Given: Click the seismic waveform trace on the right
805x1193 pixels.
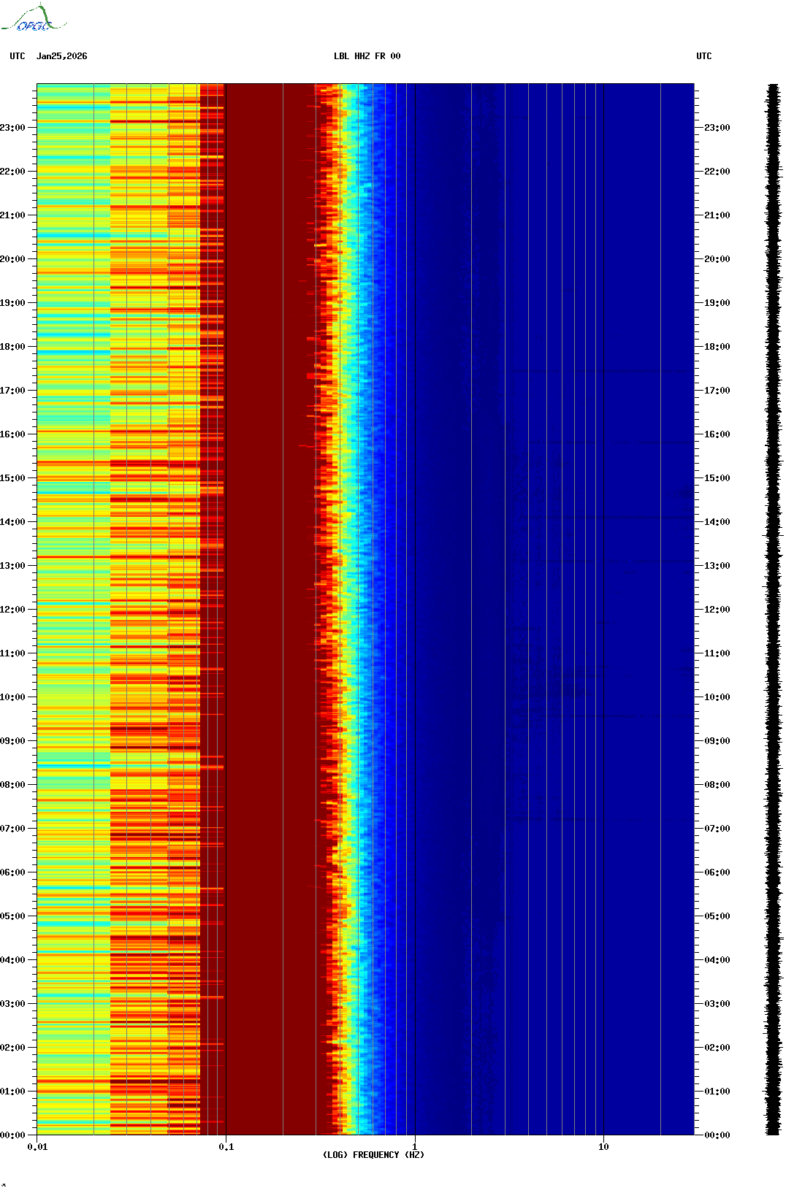Looking at the screenshot, I should [773, 610].
